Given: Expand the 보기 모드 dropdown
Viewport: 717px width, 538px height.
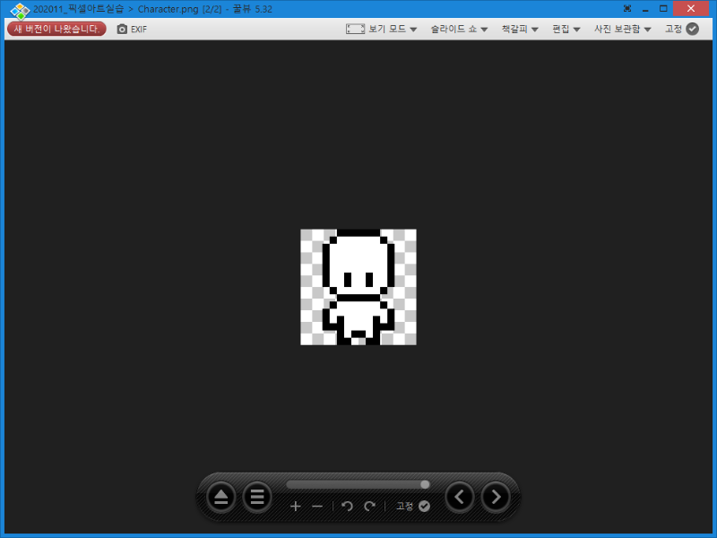Looking at the screenshot, I should pyautogui.click(x=393, y=29).
